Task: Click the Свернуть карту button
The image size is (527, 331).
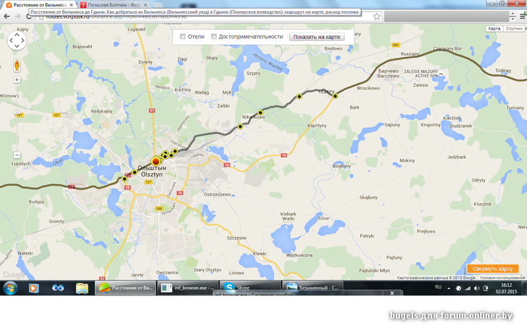Action: click(x=493, y=268)
